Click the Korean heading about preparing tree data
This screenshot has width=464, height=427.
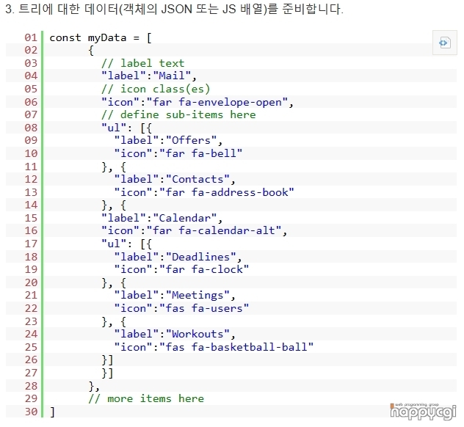point(174,9)
